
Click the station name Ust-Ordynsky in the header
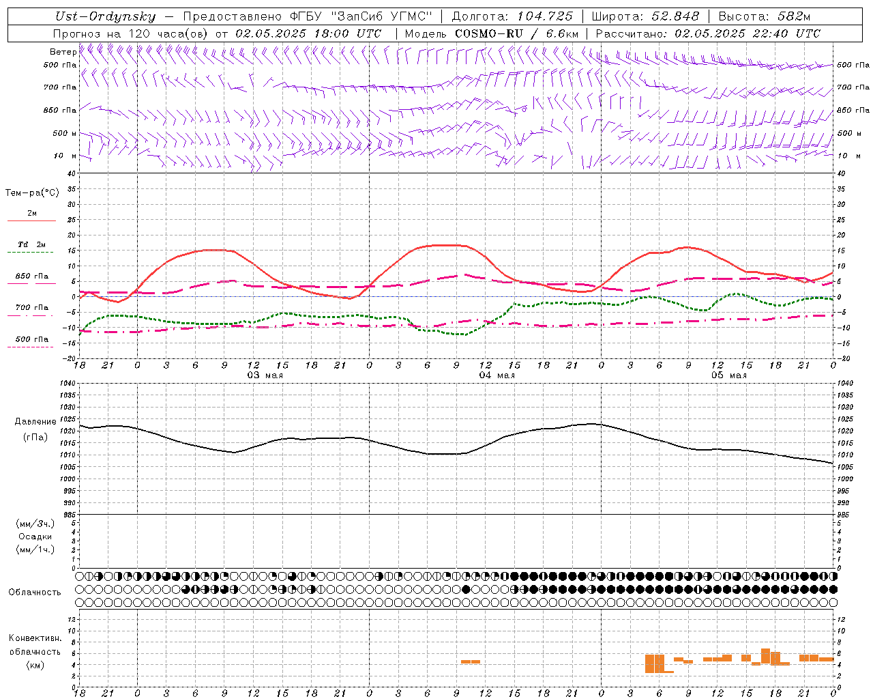[x=105, y=16]
